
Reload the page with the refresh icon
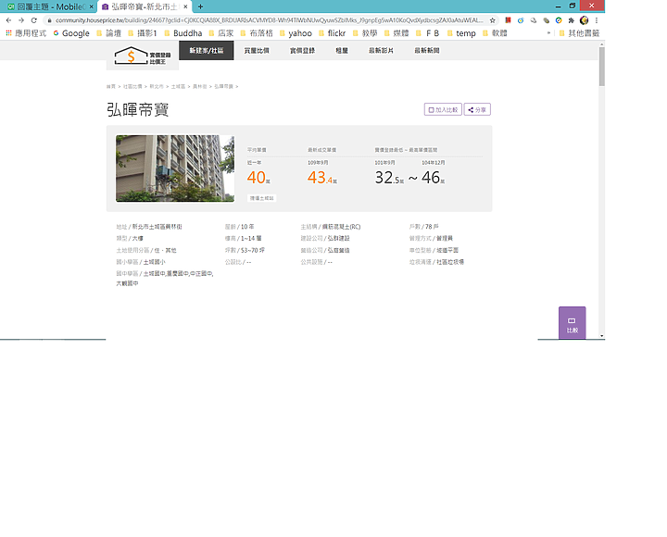coord(34,20)
